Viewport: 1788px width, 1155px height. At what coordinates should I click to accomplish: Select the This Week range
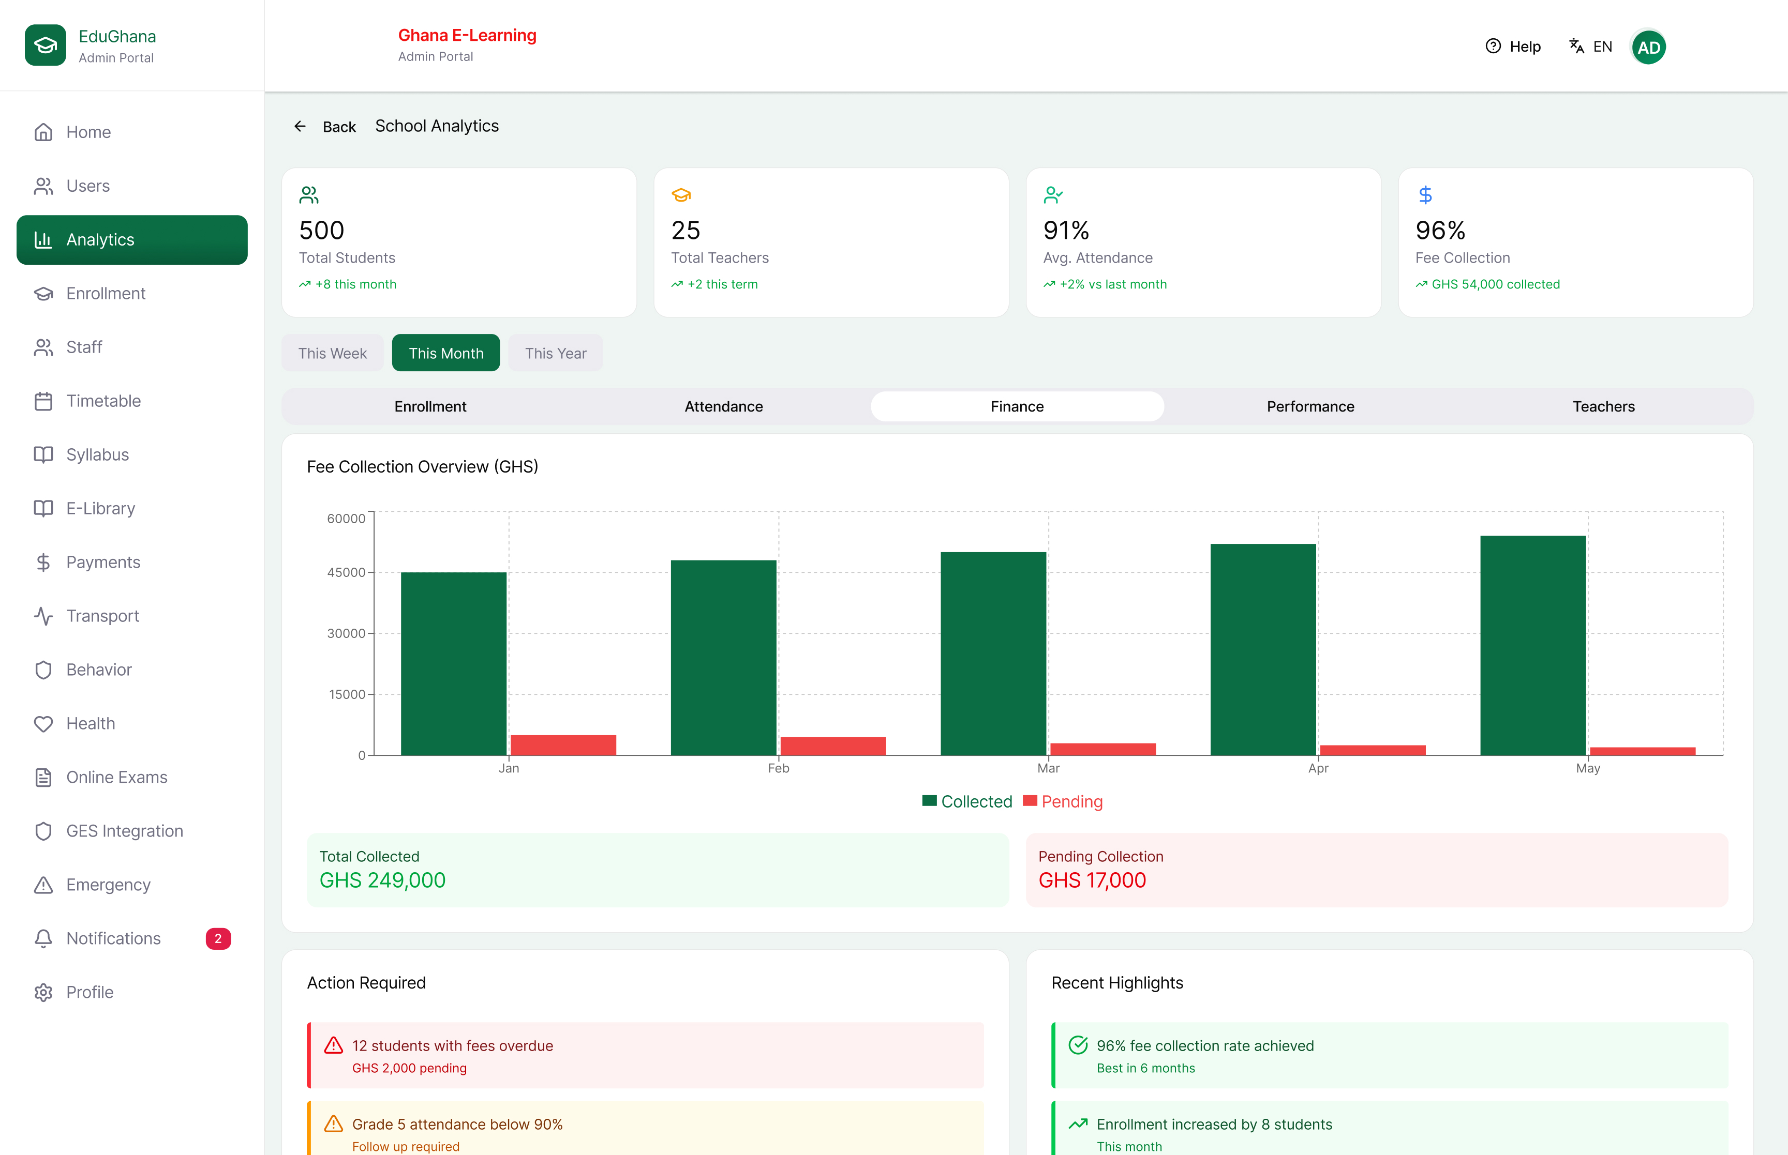pos(332,353)
